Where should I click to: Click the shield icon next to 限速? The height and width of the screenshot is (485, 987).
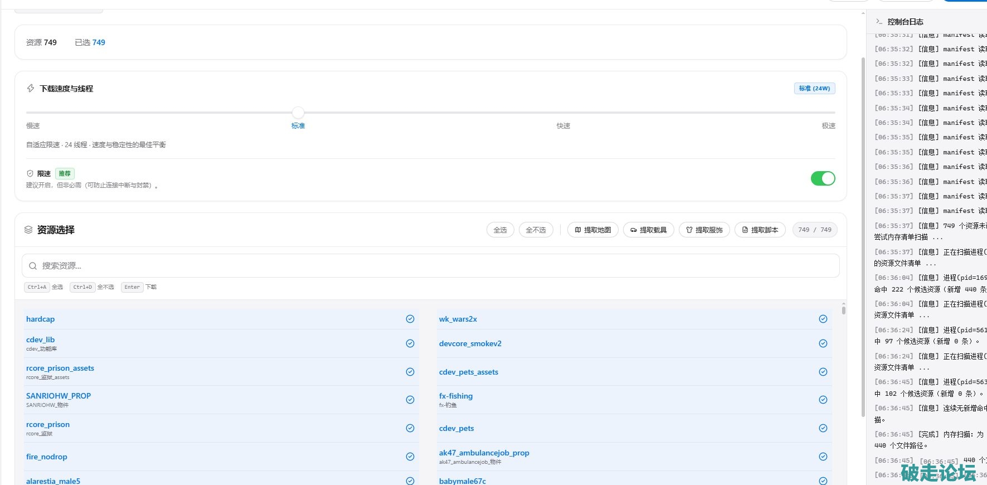click(x=30, y=173)
